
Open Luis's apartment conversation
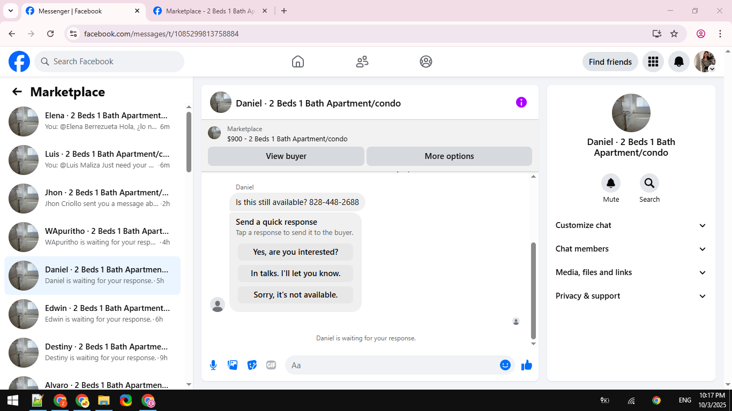(x=92, y=160)
